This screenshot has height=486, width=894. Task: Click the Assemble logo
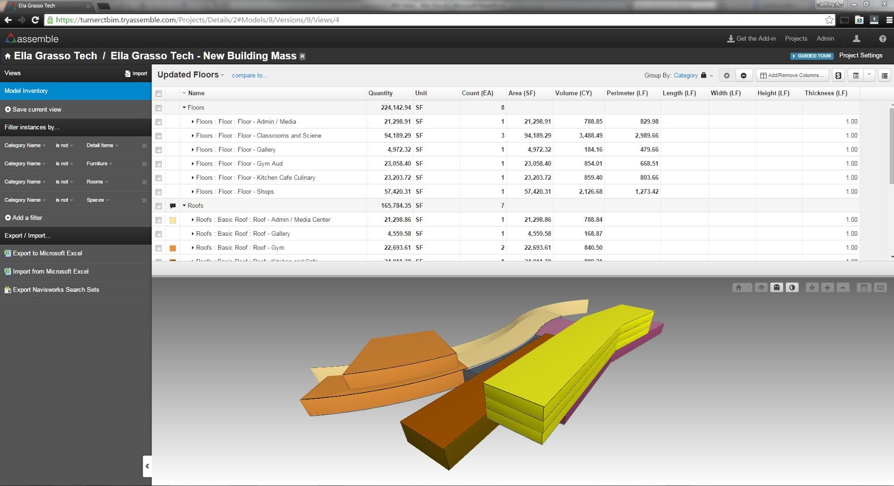click(32, 39)
